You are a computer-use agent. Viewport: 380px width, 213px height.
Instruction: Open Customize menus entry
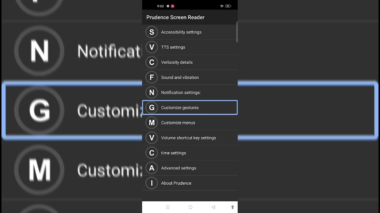[190, 122]
